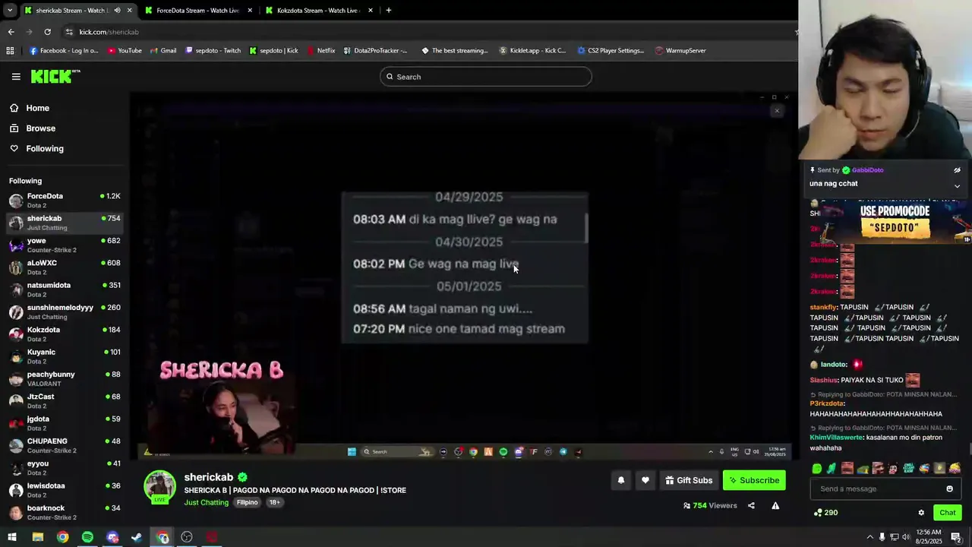Screen dimensions: 972x547
Task: Open Netflix bookmark
Action: [321, 51]
